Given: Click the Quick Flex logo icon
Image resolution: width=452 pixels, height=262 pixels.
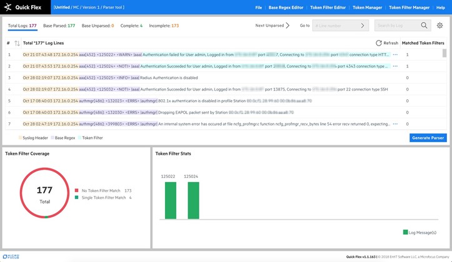Looking at the screenshot, I should point(8,7).
